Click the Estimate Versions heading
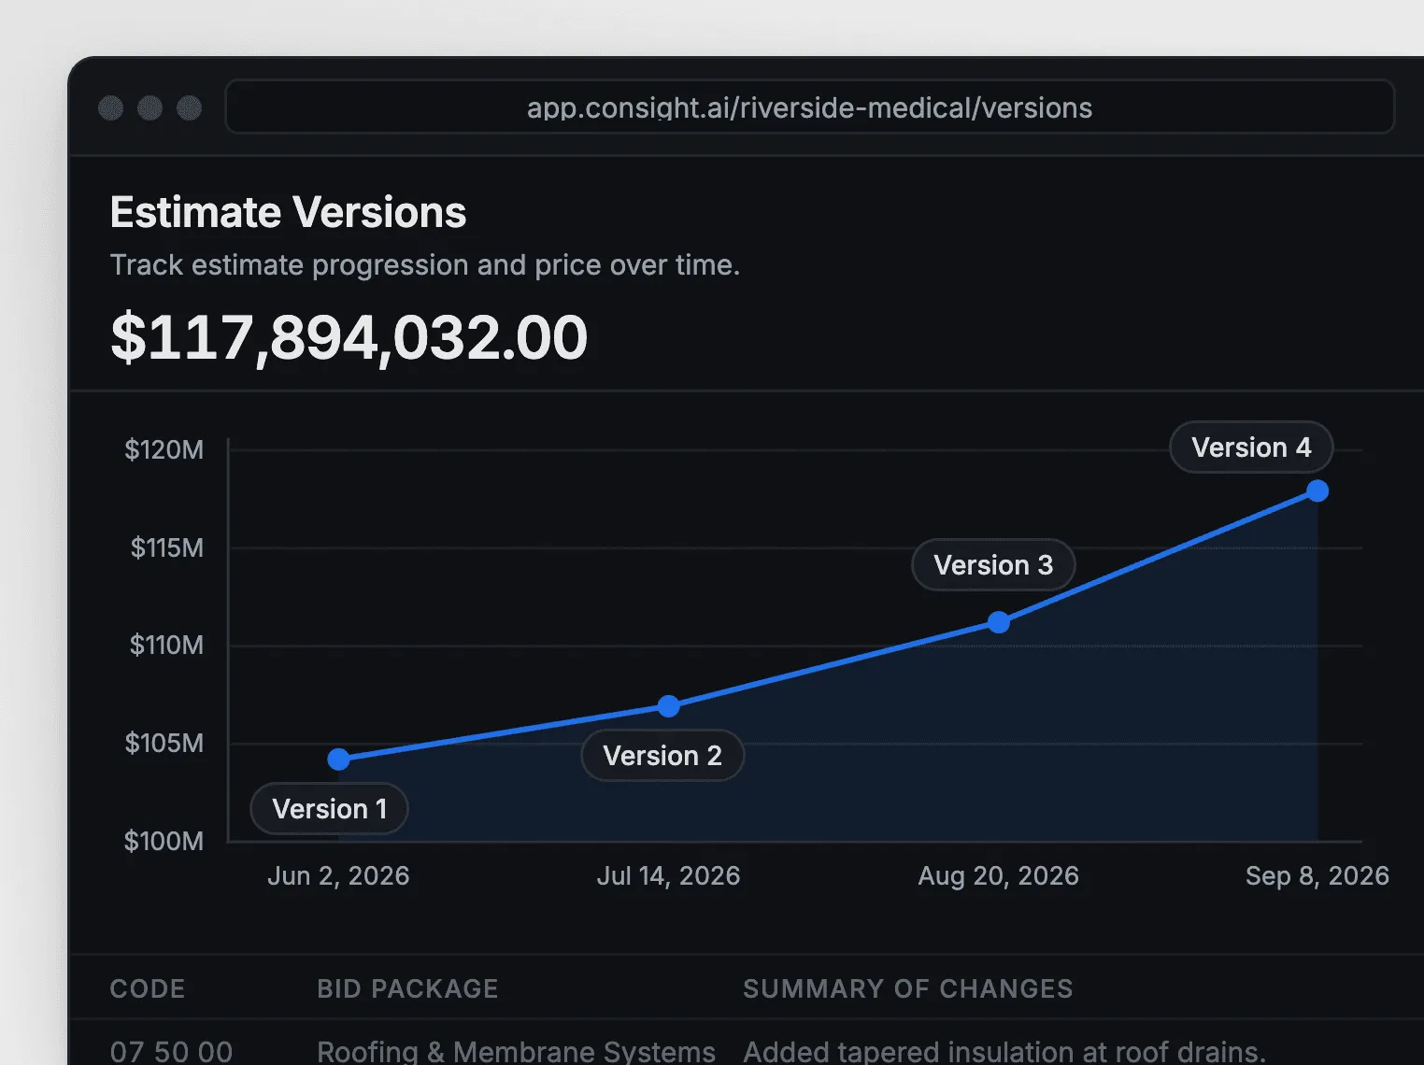 (x=288, y=212)
